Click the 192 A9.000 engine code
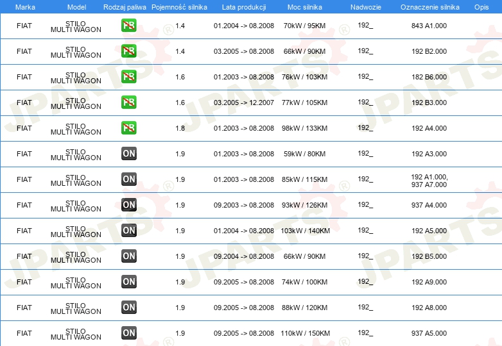Image resolution: width=502 pixels, height=346 pixels. [x=429, y=282]
